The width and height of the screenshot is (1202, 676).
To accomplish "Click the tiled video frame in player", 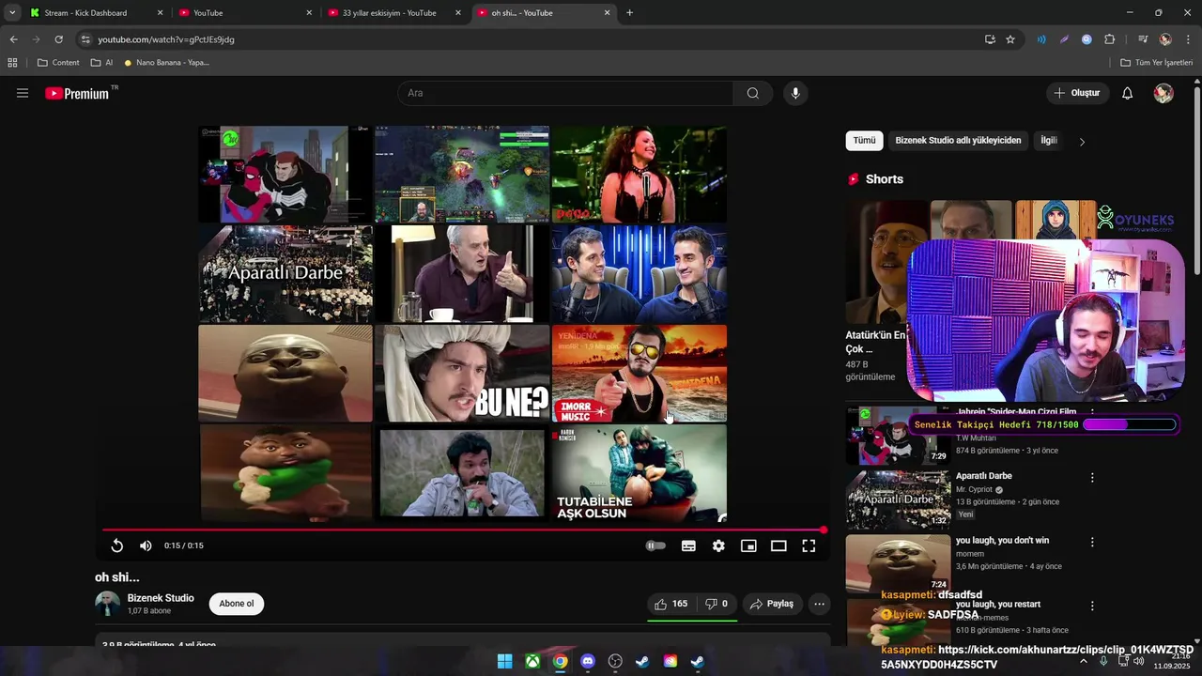I will tap(463, 324).
